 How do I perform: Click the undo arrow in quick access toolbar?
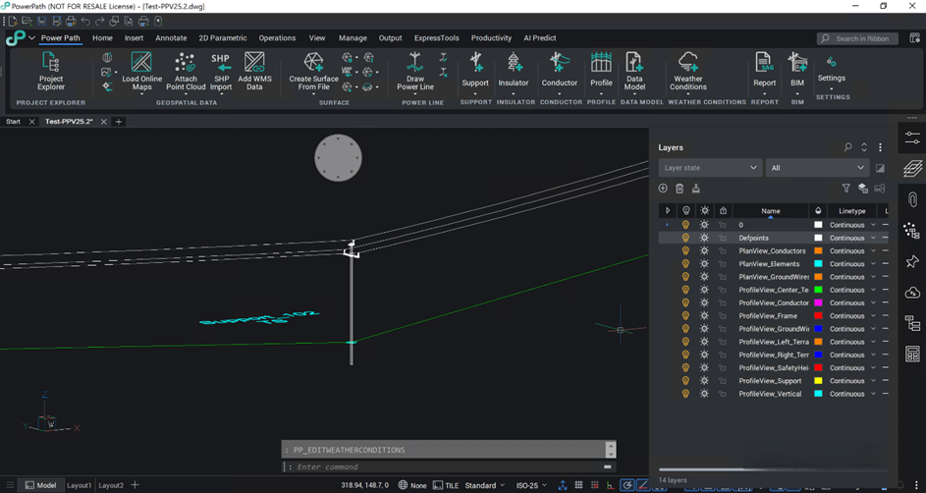point(85,22)
